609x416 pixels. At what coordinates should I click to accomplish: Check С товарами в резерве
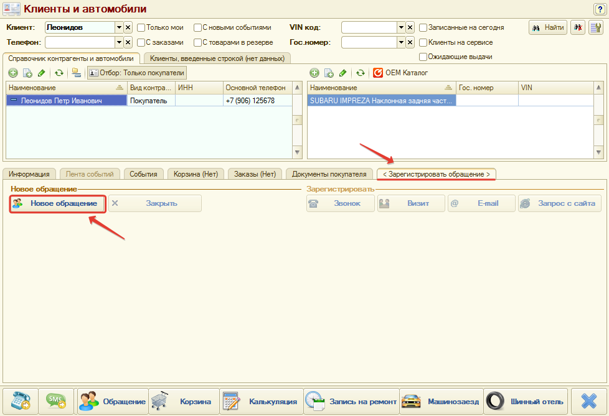pos(197,42)
